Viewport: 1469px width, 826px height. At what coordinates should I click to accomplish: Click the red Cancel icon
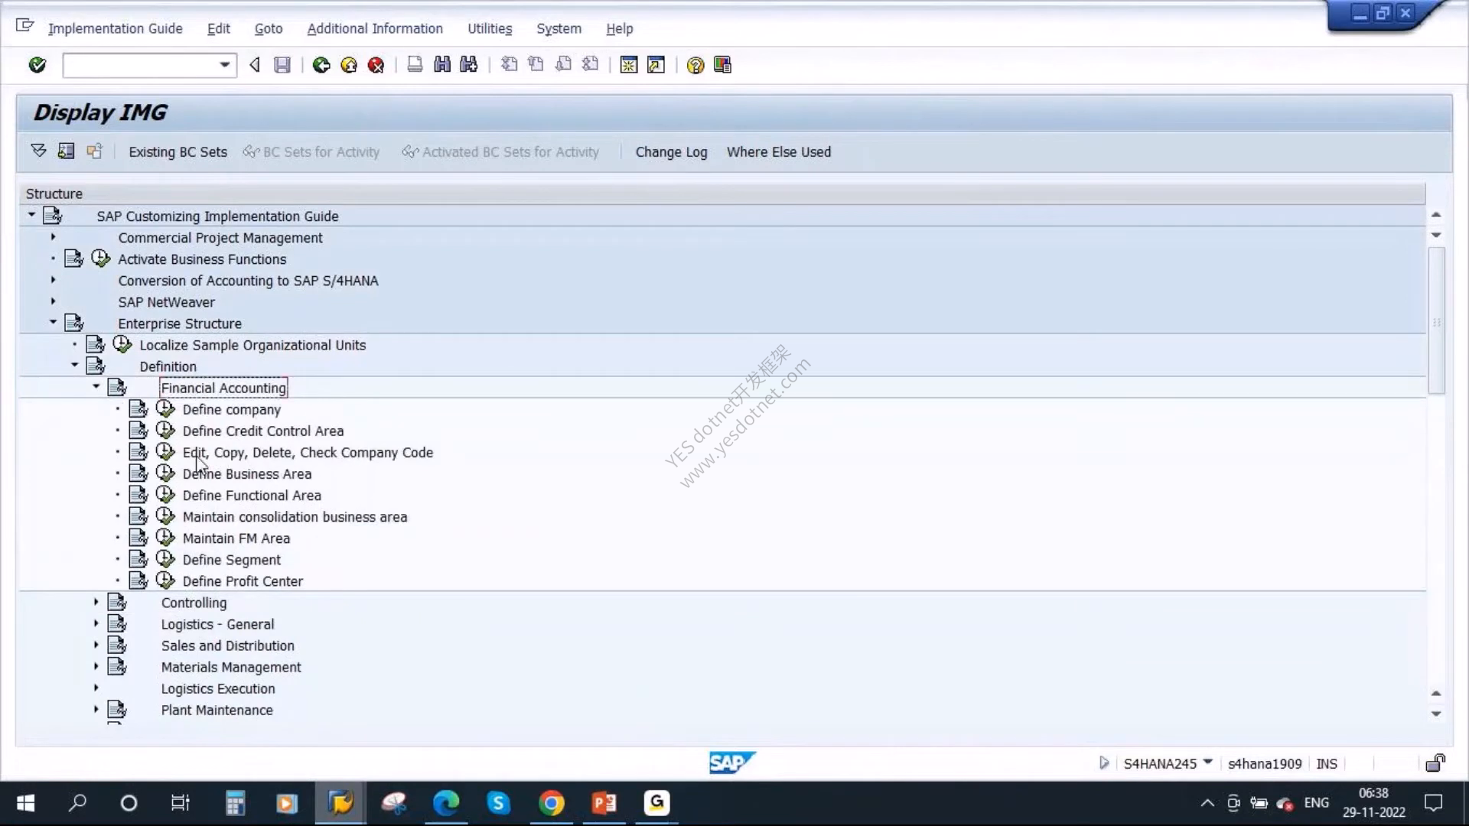376,65
